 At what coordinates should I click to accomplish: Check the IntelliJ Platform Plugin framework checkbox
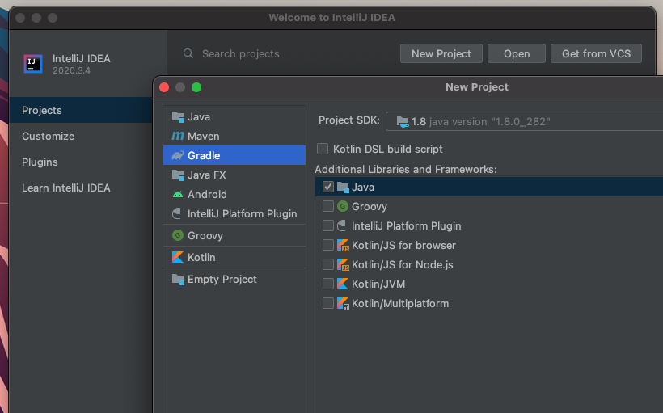(328, 225)
